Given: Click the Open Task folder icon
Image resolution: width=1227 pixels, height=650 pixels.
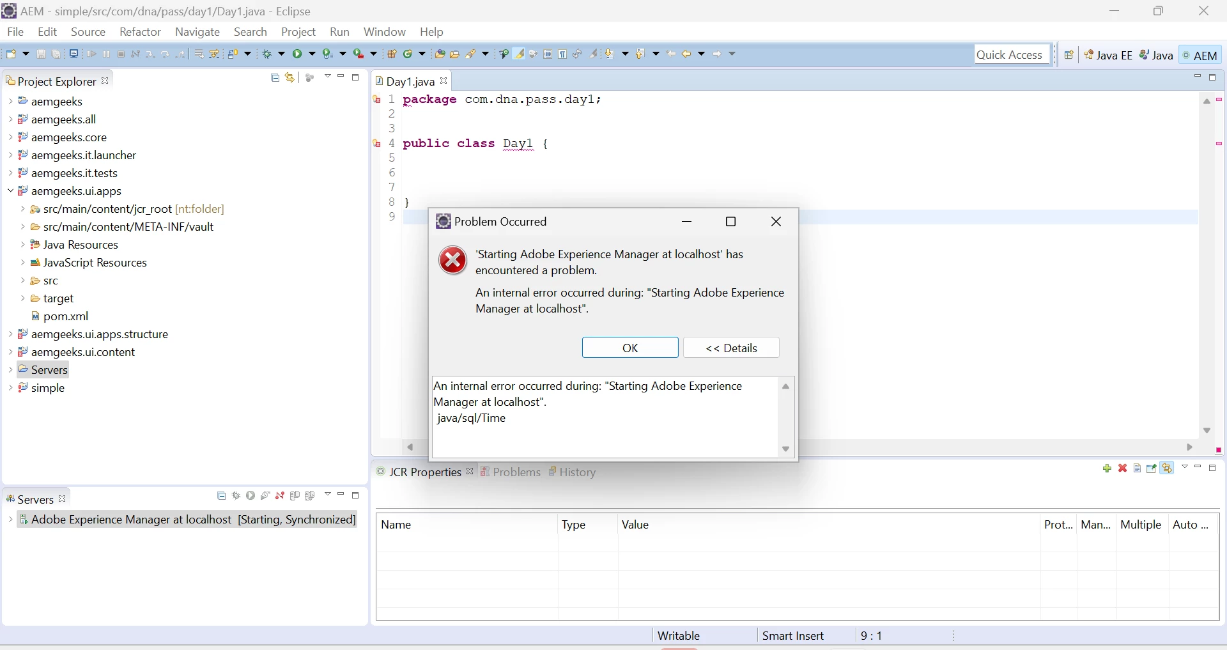Looking at the screenshot, I should click(x=455, y=54).
